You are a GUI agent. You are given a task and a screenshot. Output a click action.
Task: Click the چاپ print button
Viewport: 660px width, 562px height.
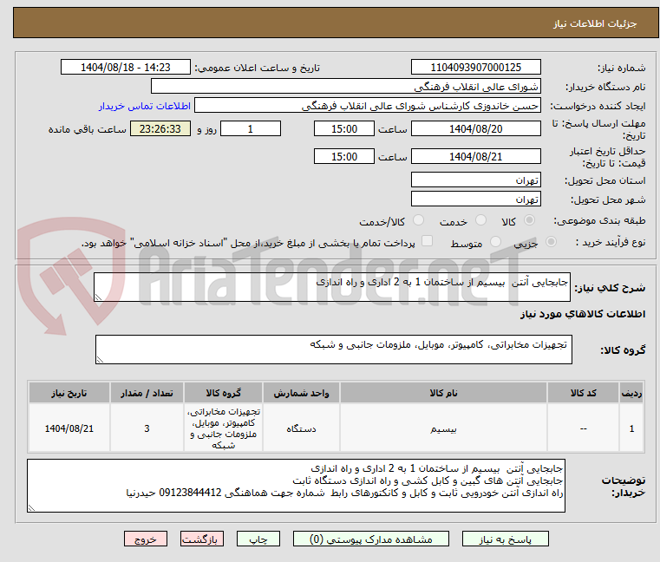point(258,539)
